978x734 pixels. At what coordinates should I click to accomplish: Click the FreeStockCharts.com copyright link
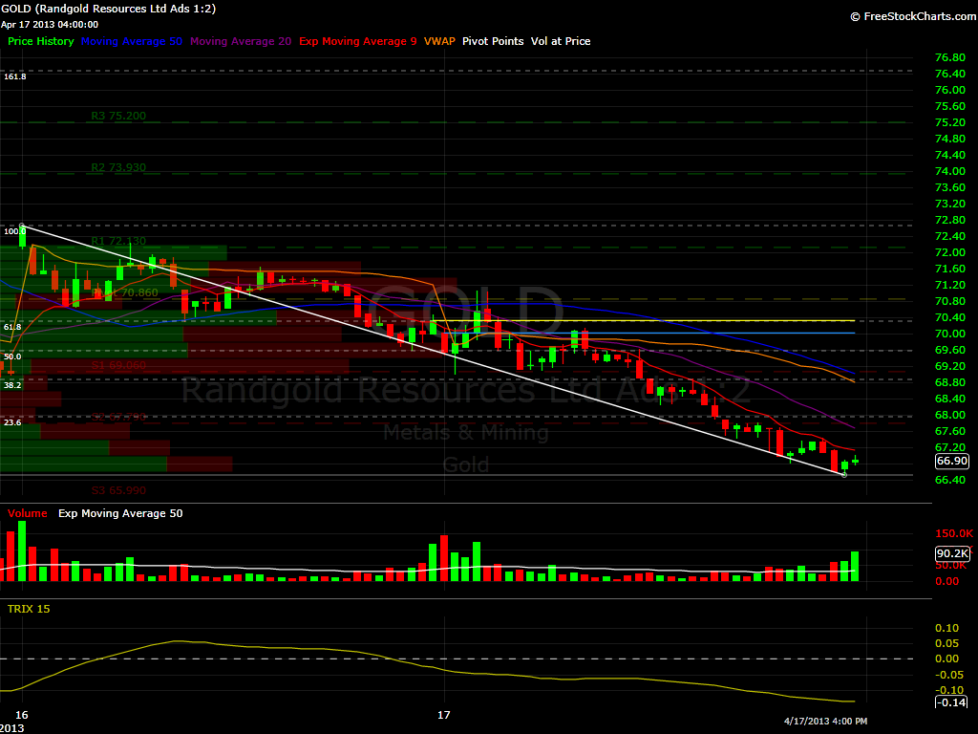(914, 16)
